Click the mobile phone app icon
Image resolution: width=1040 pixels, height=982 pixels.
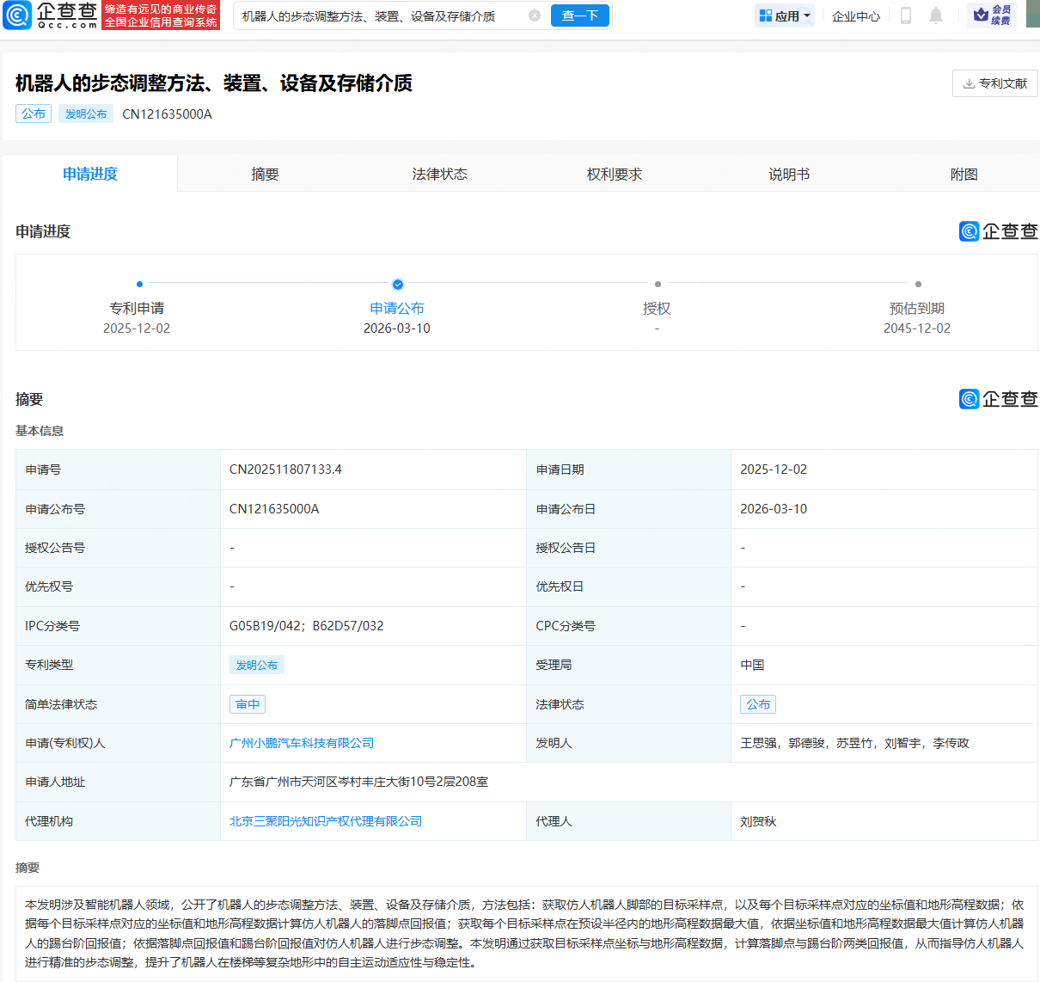(x=905, y=15)
